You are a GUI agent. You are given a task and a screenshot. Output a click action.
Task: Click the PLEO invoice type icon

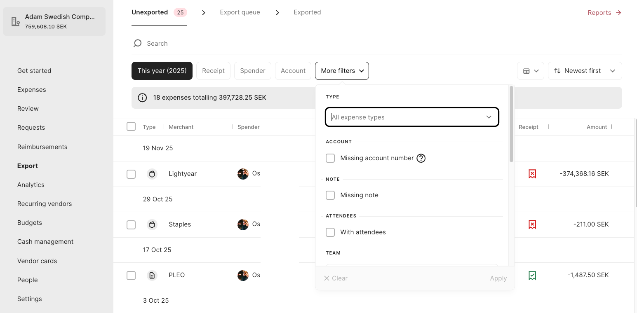pyautogui.click(x=152, y=275)
